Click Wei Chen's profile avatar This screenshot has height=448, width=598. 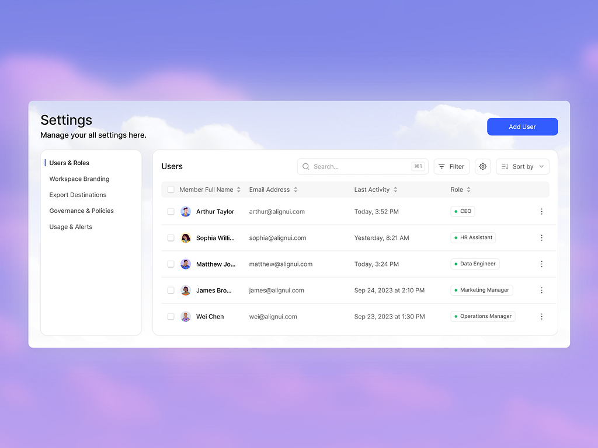185,316
